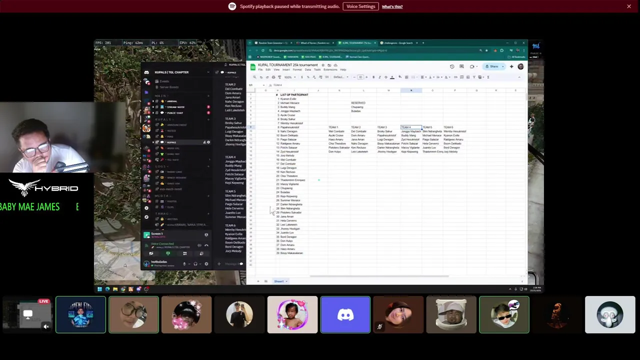Open horizontal align dropdown
The height and width of the screenshot is (360, 640).
coord(423,77)
